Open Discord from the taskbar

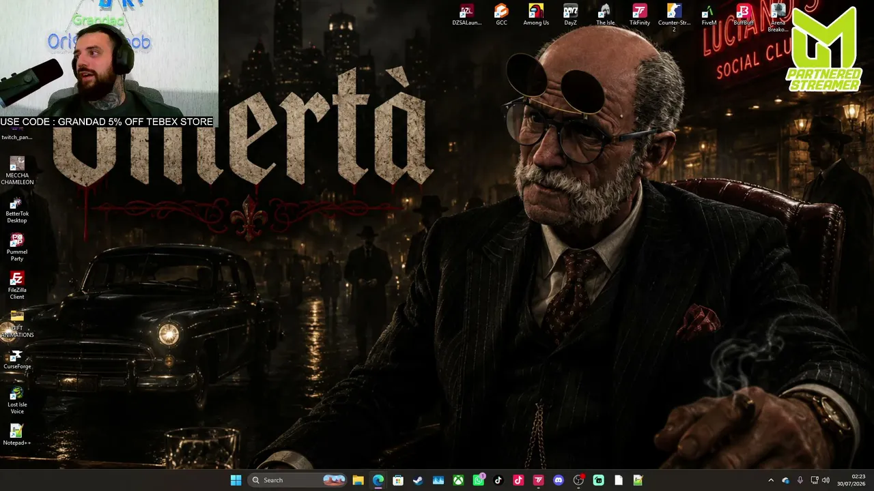[559, 480]
